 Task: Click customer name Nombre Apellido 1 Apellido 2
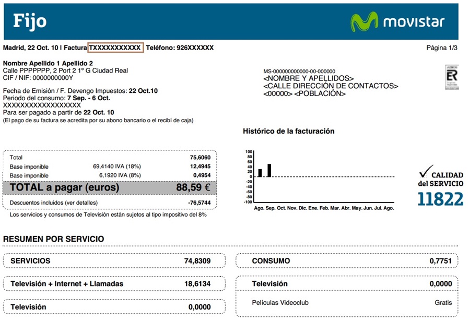pyautogui.click(x=48, y=63)
